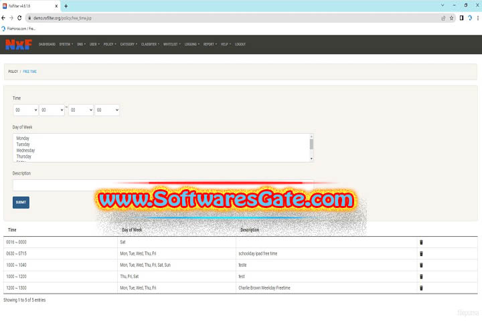This screenshot has width=482, height=321.
Task: Select Thursday in Day of Week list
Action: pyautogui.click(x=23, y=156)
